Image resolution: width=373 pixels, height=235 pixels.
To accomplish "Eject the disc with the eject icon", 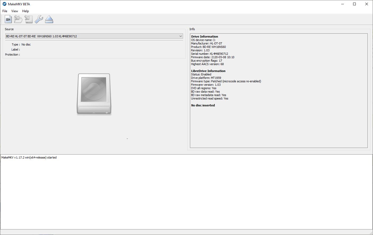I will [49, 19].
